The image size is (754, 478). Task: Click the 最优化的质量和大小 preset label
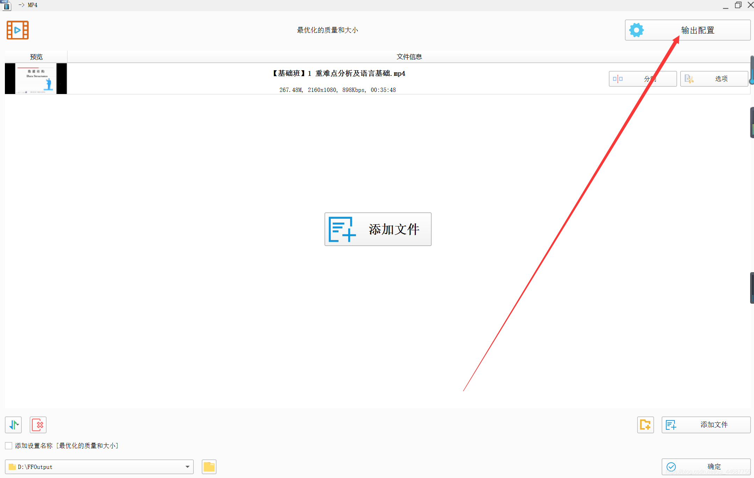click(327, 30)
